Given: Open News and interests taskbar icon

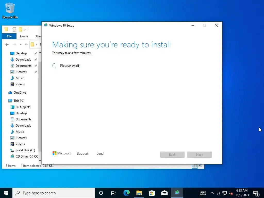Looking at the screenshot, I should tap(203, 193).
